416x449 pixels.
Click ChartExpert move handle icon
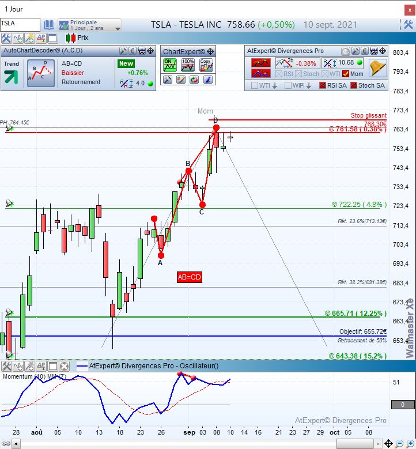pyautogui.click(x=210, y=51)
